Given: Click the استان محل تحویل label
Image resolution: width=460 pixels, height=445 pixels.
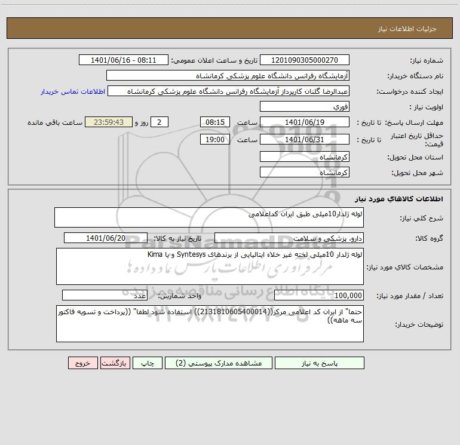Looking at the screenshot, I should 415,157.
